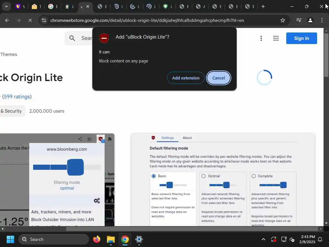Open Chrome's three-dot menu

point(322,20)
